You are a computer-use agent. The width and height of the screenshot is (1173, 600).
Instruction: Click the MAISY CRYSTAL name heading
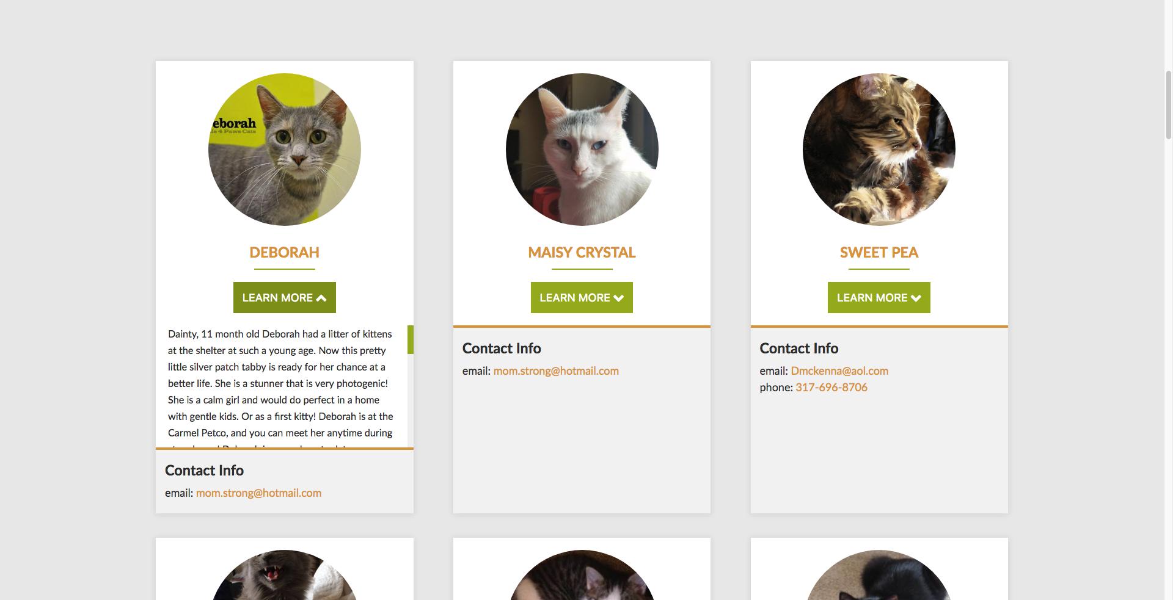point(582,252)
